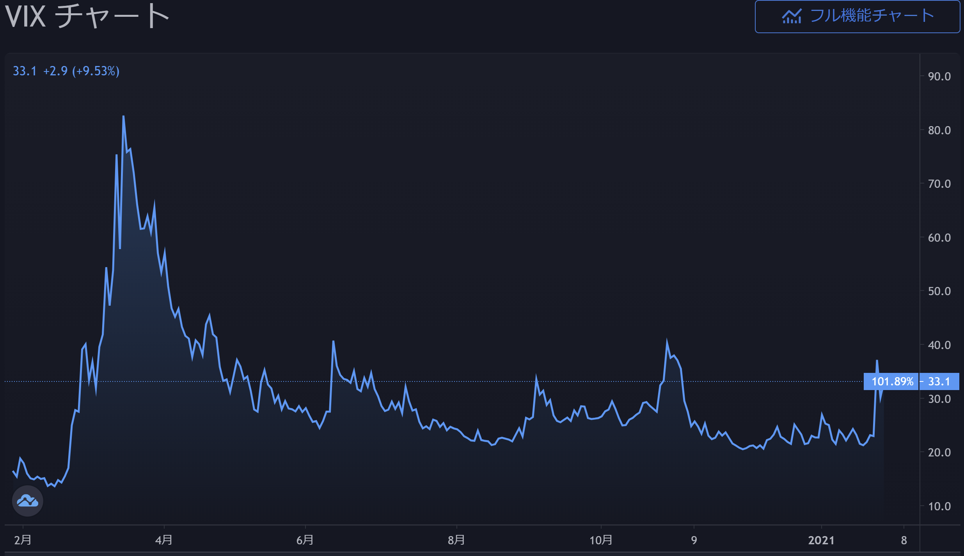Click the VIX チャート heading
The image size is (964, 556).
point(87,16)
